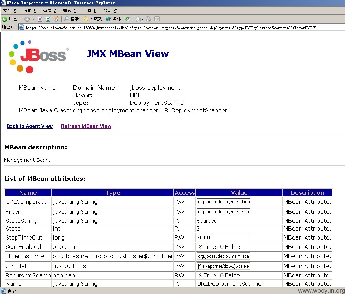Click the DeploymentScanner type value text

tap(158, 103)
